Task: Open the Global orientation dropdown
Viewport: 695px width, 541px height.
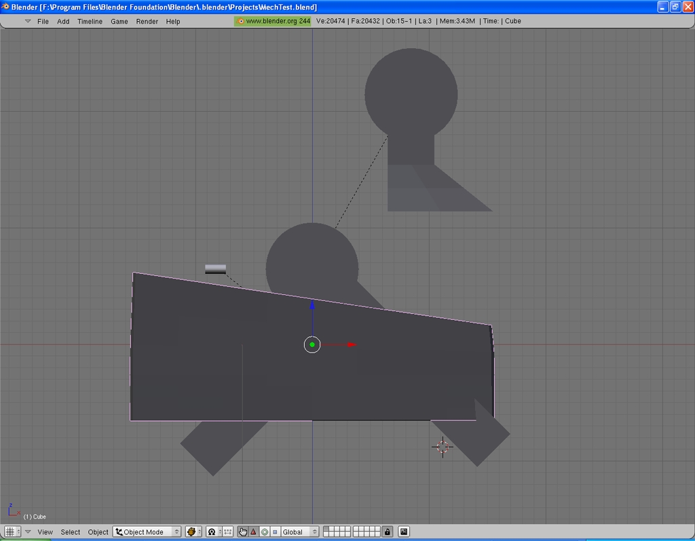Action: pyautogui.click(x=299, y=532)
